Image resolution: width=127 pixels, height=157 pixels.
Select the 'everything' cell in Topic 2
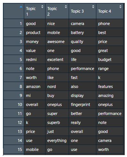(57, 140)
